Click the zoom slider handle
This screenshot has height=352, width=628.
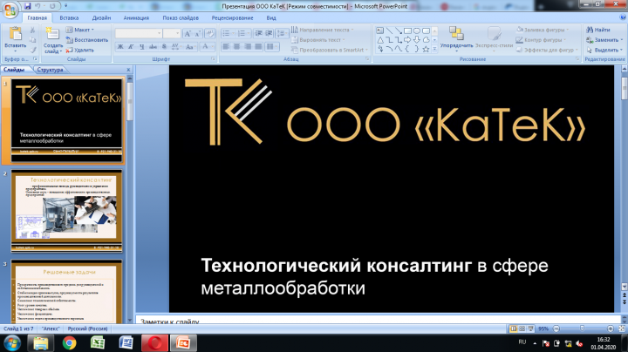[x=582, y=328]
